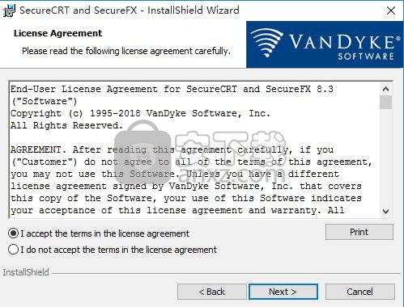Cancel the installation
The height and width of the screenshot is (307, 404).
click(360, 292)
